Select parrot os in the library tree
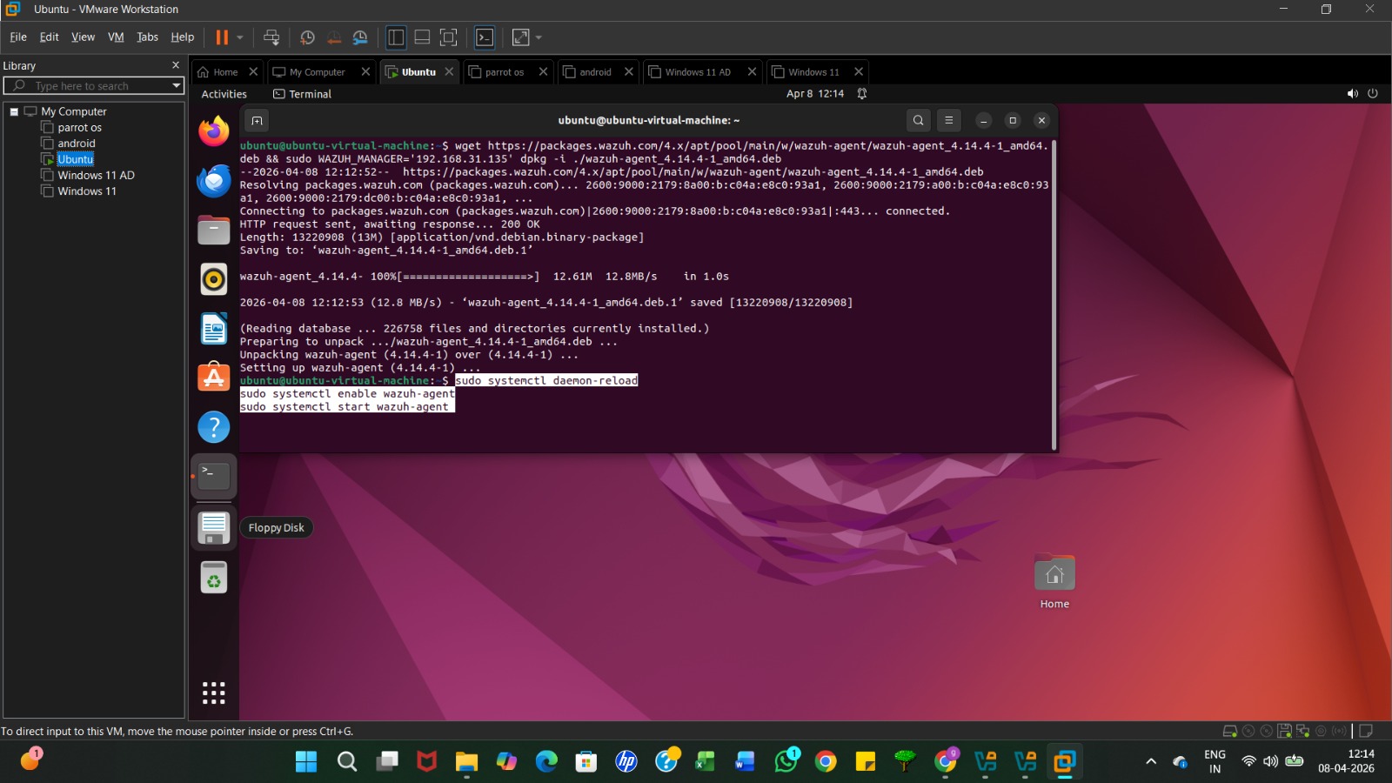The width and height of the screenshot is (1392, 783). click(x=79, y=128)
